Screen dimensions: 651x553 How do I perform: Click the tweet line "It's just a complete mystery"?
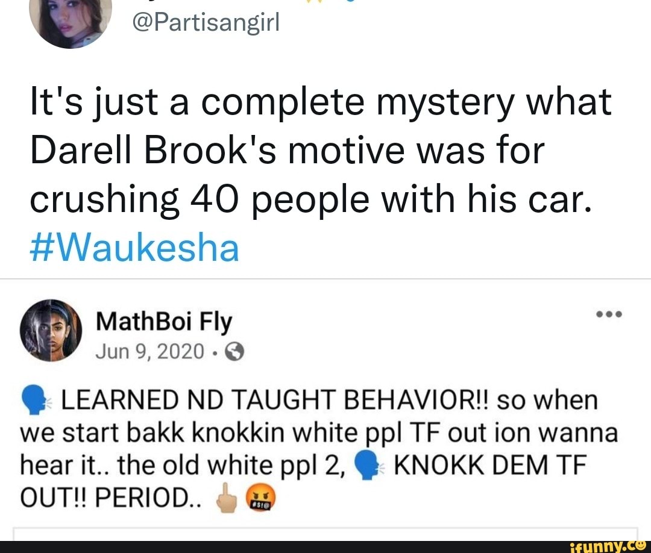(x=321, y=102)
